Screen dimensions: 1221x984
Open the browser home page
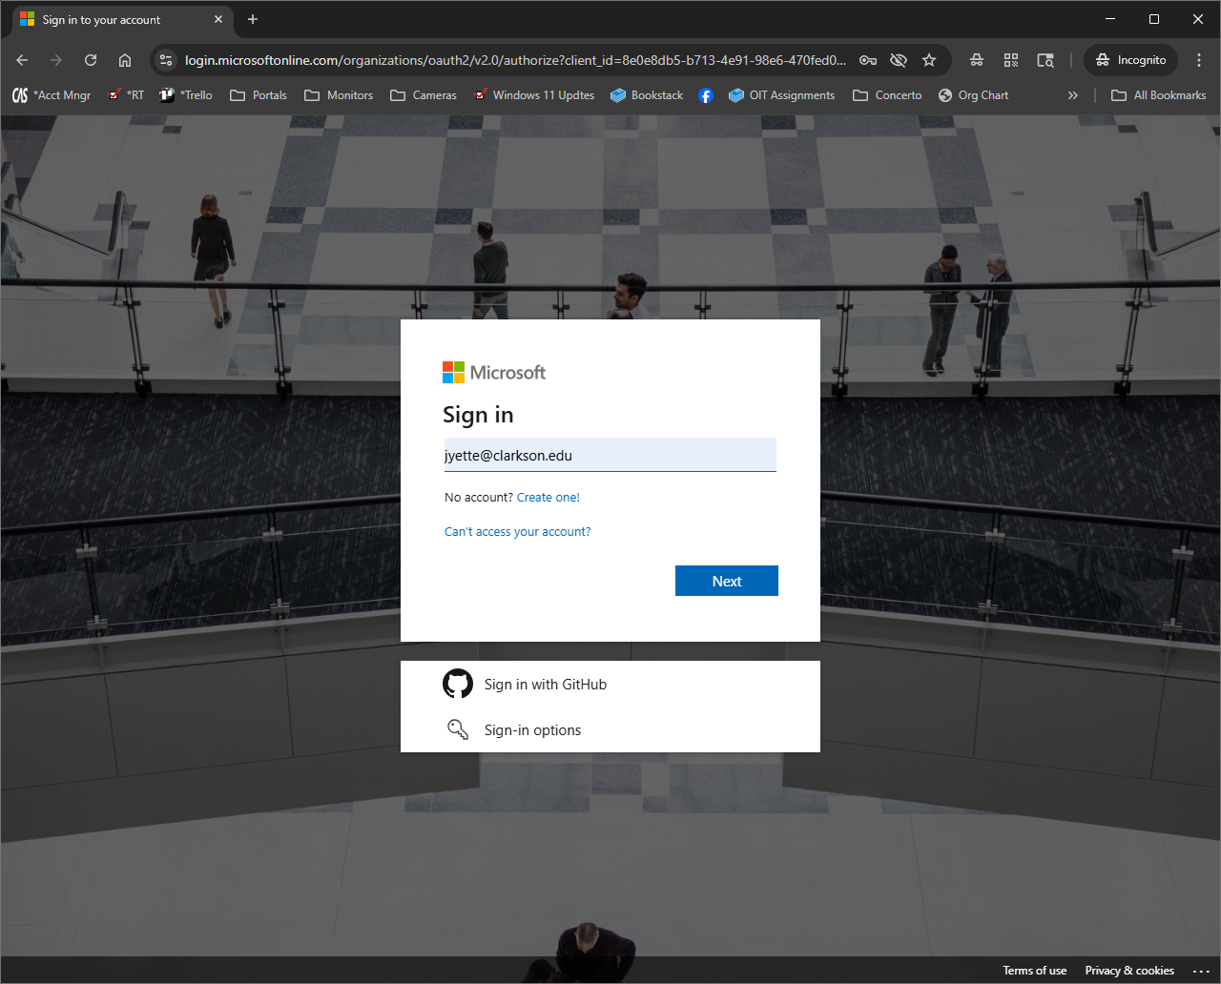(x=125, y=60)
